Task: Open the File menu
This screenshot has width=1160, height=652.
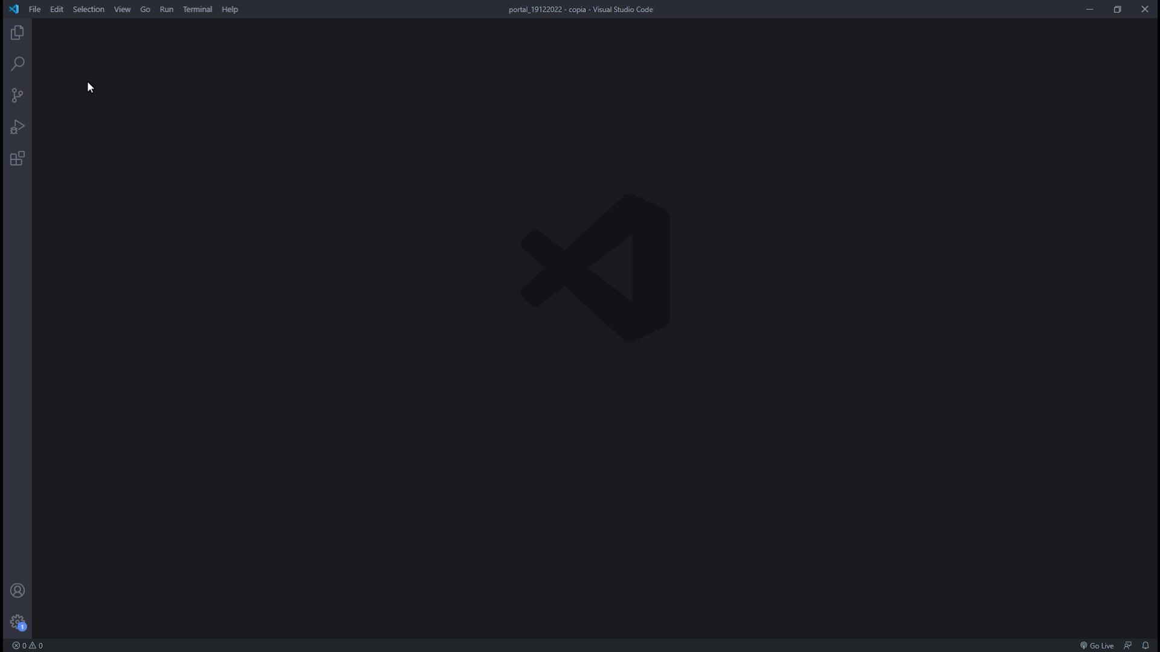Action: [x=34, y=9]
